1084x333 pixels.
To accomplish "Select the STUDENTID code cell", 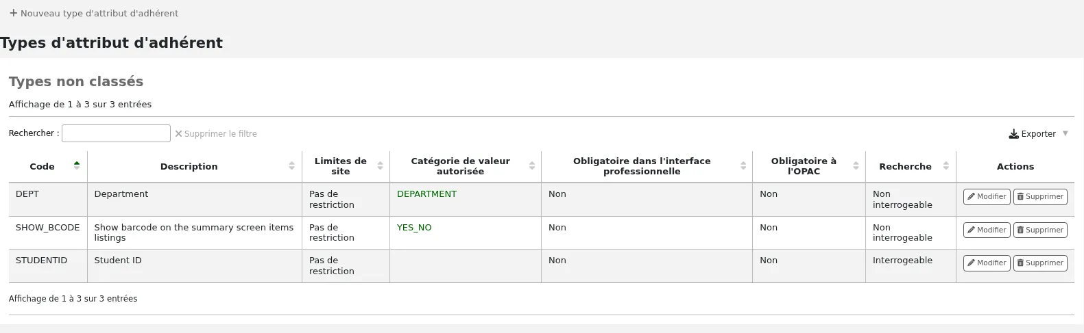I will coord(48,266).
